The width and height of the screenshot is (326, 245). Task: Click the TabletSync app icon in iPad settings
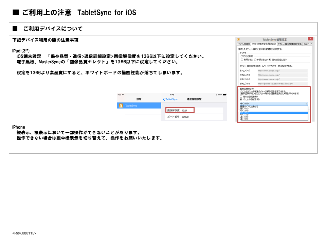click(121, 106)
